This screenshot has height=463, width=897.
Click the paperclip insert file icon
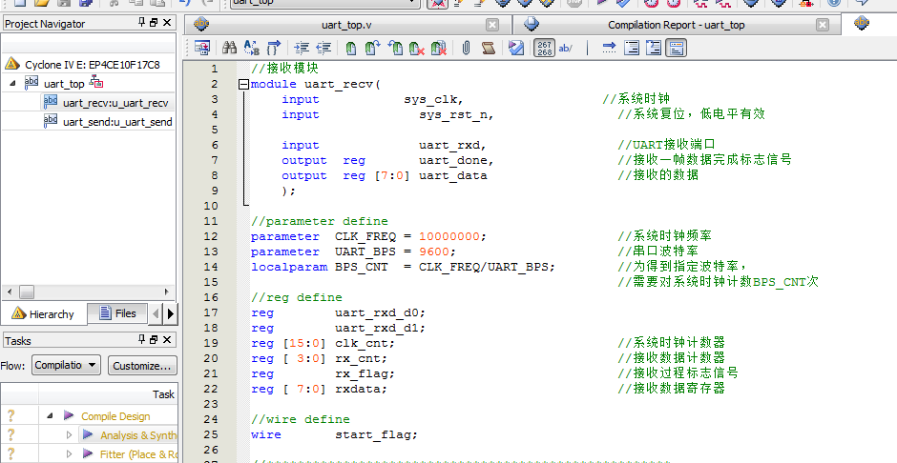[x=466, y=47]
